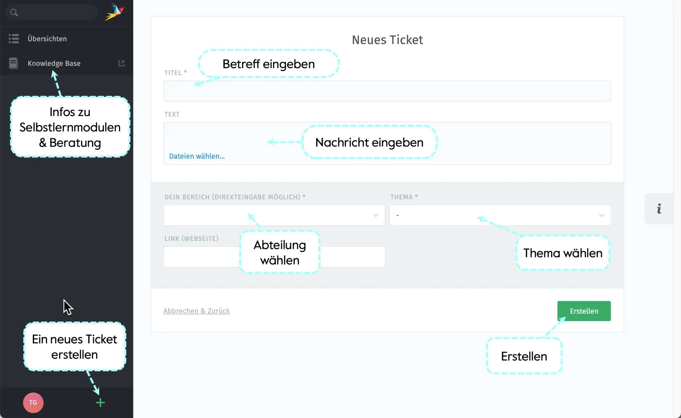The image size is (681, 418).
Task: Open Knowledge Base via external link icon
Action: pyautogui.click(x=121, y=63)
